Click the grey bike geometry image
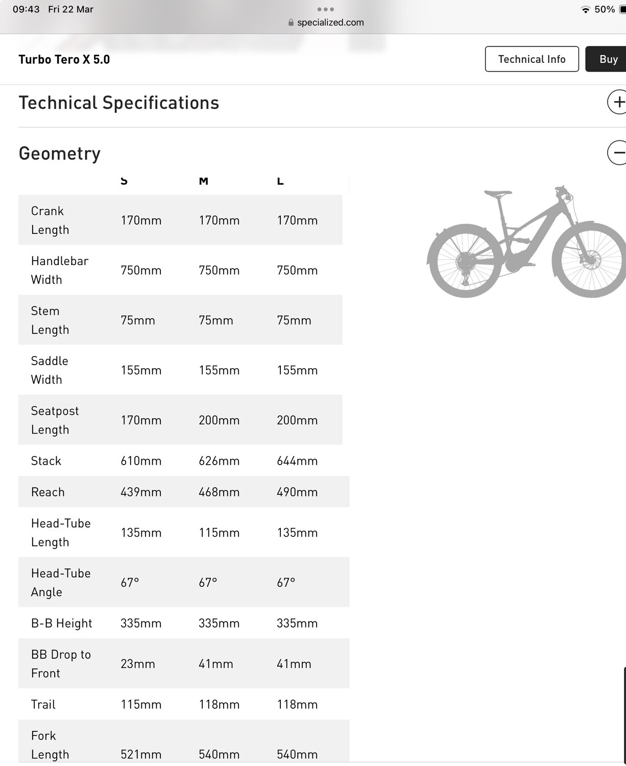Image resolution: width=626 pixels, height=766 pixels. pos(526,243)
